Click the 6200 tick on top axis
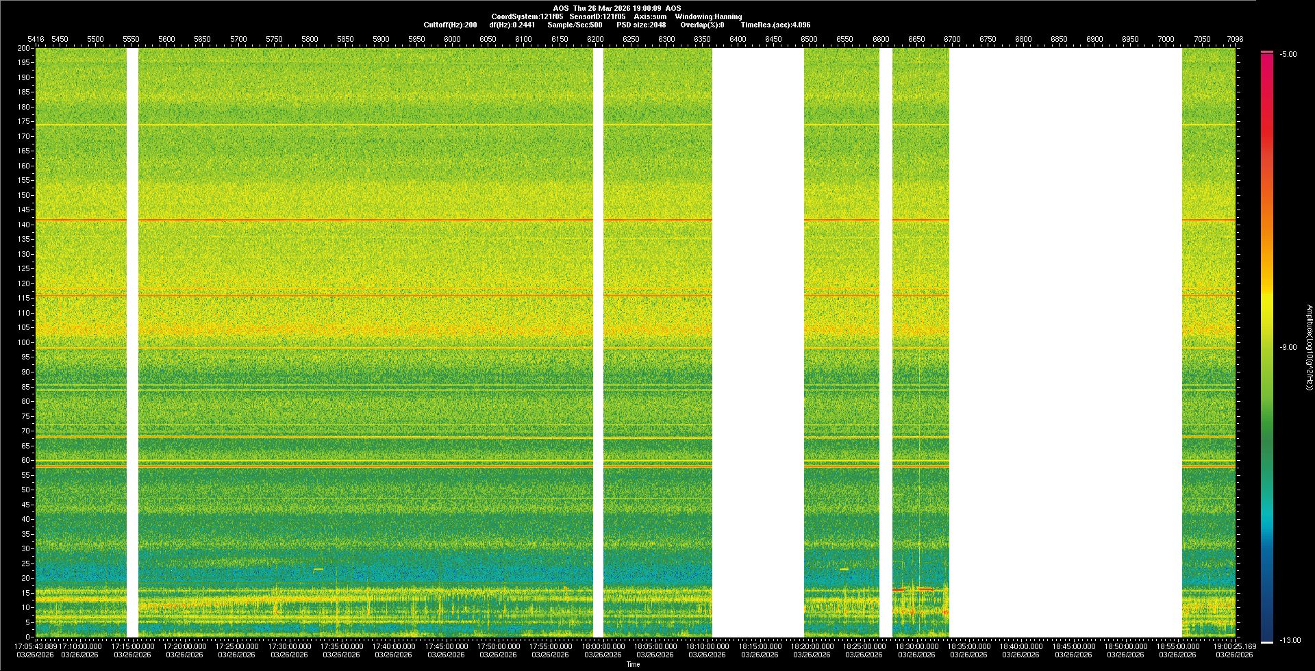1315x671 pixels. tap(595, 39)
